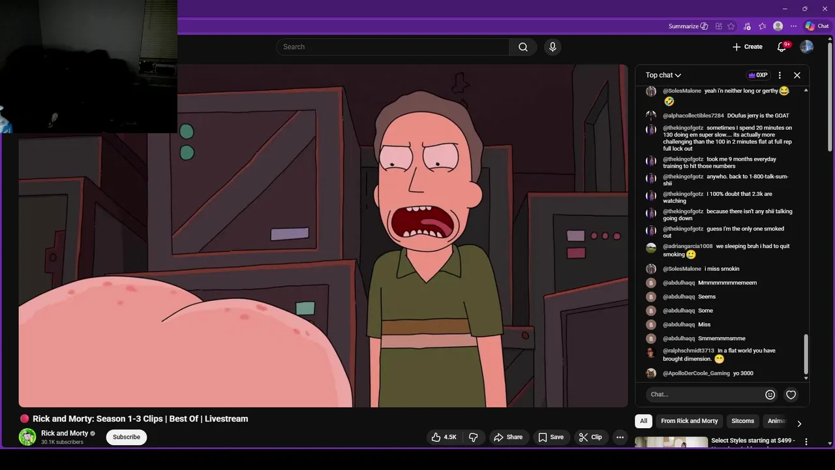
Task: Click the page vertical scrollbar
Action: pos(830,98)
